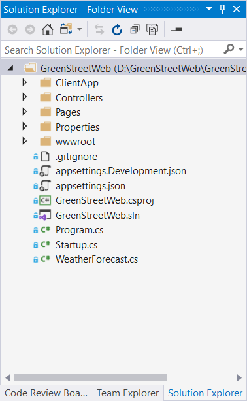The image size is (247, 401).
Task: Select Program.cs file name
Action: tap(79, 230)
